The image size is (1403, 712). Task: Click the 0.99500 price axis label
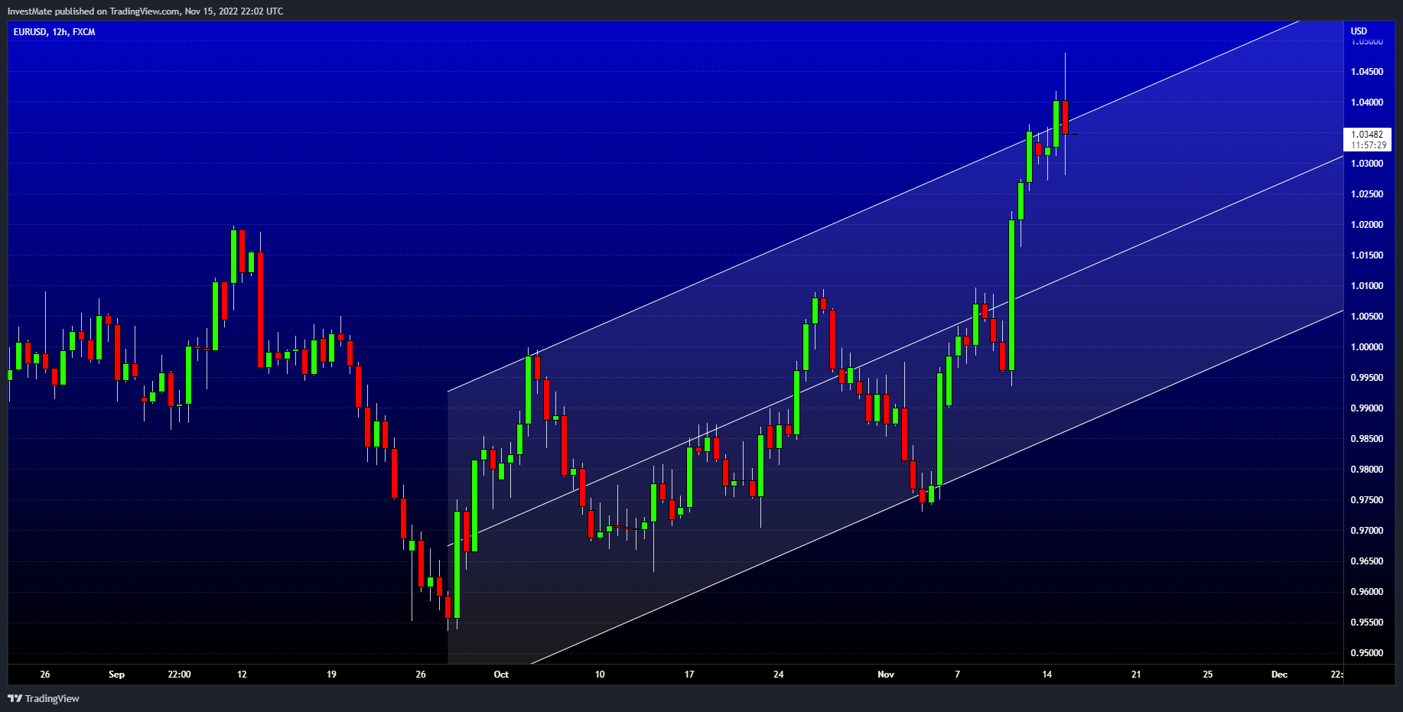[x=1367, y=378]
